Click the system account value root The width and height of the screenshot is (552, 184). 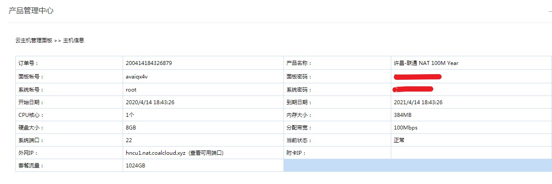(131, 90)
